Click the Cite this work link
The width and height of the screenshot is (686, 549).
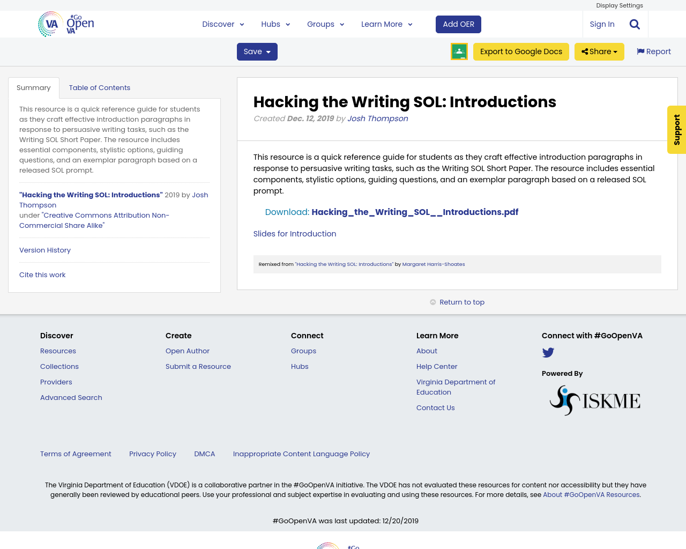point(42,274)
